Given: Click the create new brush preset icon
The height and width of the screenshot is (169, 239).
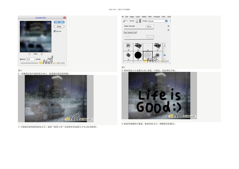Looking at the screenshot, I should [168, 30].
